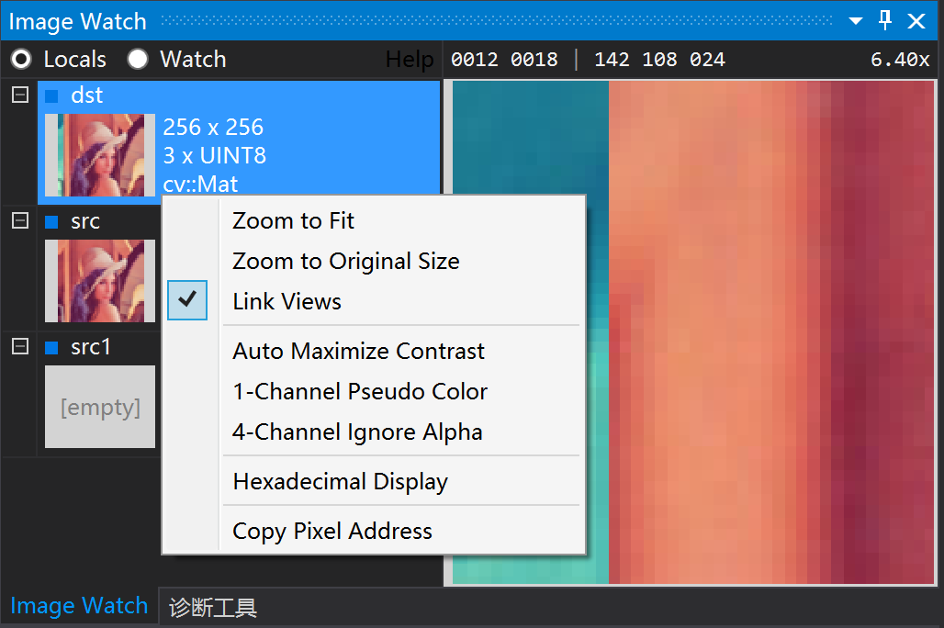Select the Watch radio button
The image size is (944, 628).
pos(138,59)
